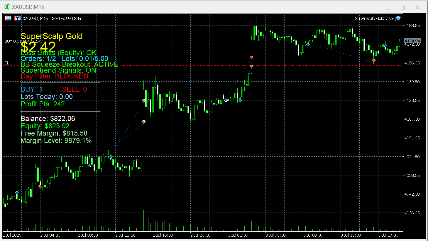Select the red sell arrow near the 4156 level on 3 Jul
Image resolution: width=428 pixels, height=241 pixels.
[x=373, y=61]
